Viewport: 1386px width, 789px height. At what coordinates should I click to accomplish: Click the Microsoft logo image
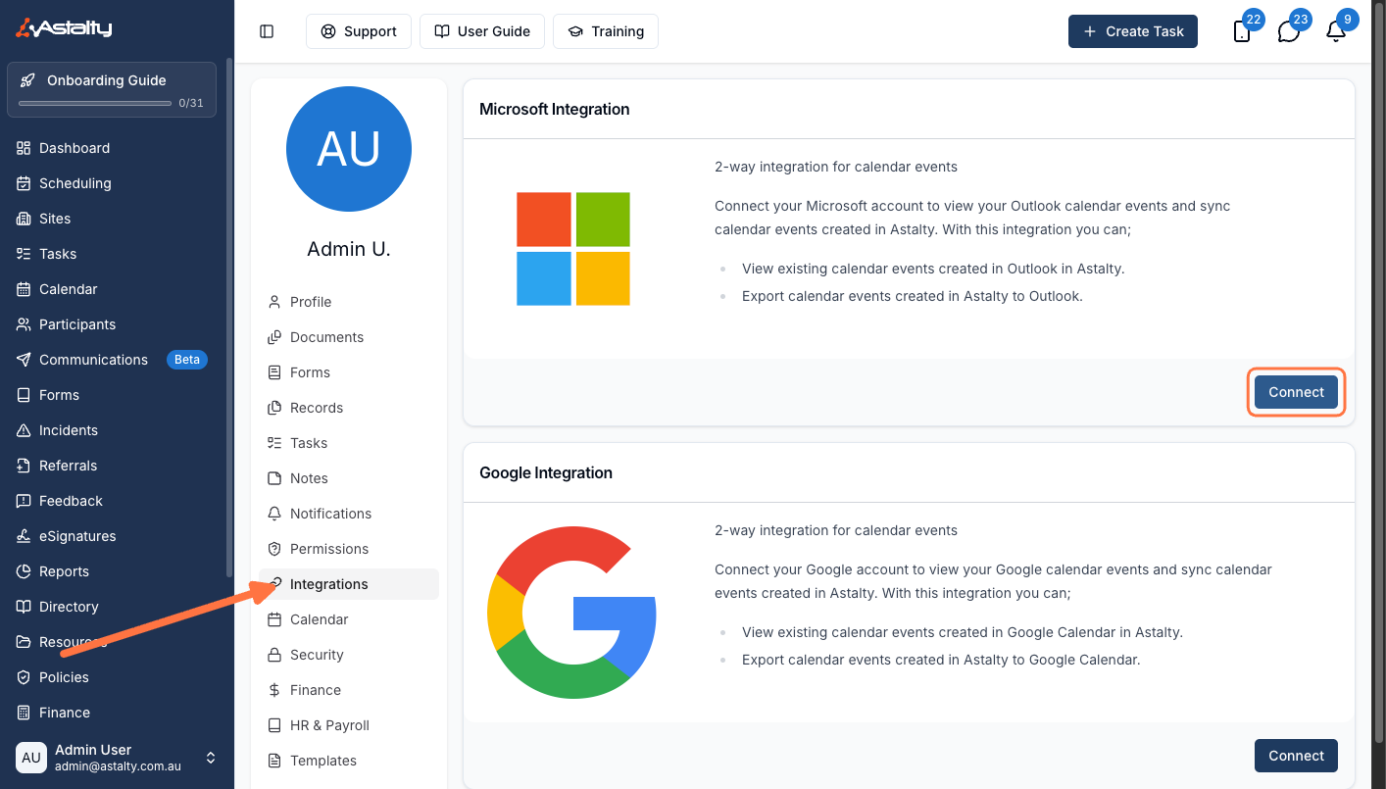573,249
